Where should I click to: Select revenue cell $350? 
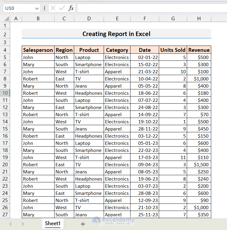coord(199,215)
